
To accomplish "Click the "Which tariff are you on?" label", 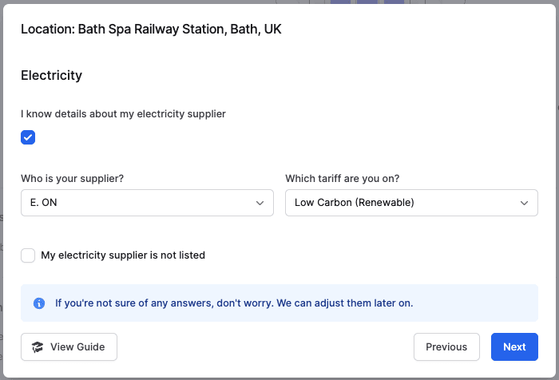I will [353, 178].
